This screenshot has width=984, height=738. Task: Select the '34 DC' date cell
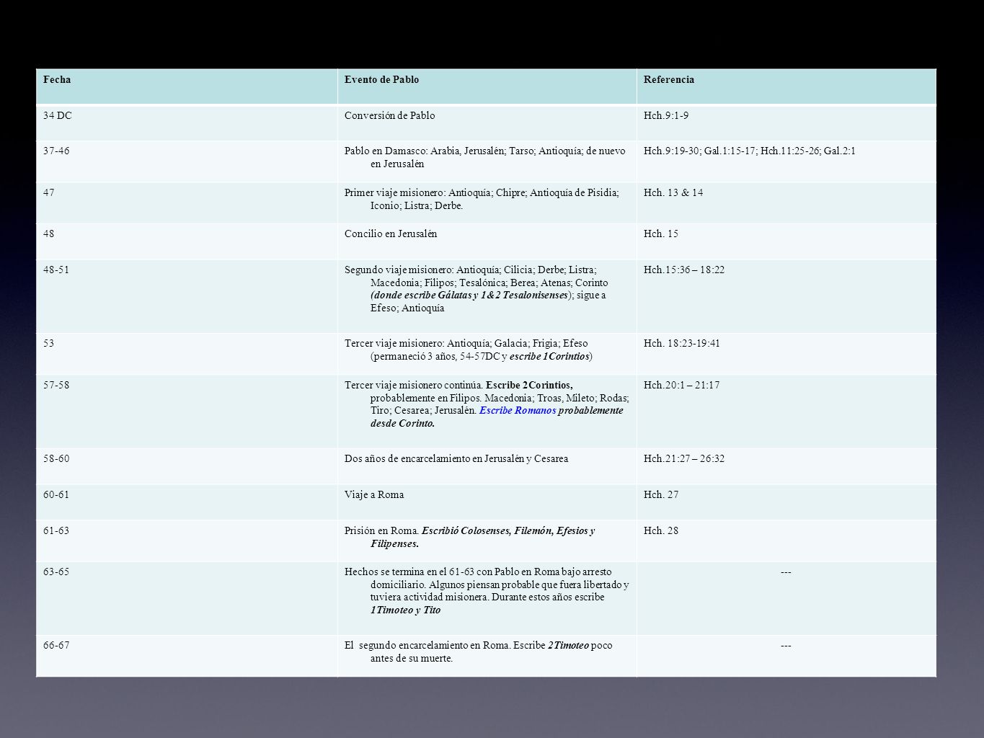(187, 123)
